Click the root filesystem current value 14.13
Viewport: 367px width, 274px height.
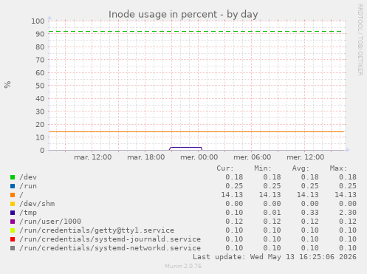pyautogui.click(x=232, y=195)
